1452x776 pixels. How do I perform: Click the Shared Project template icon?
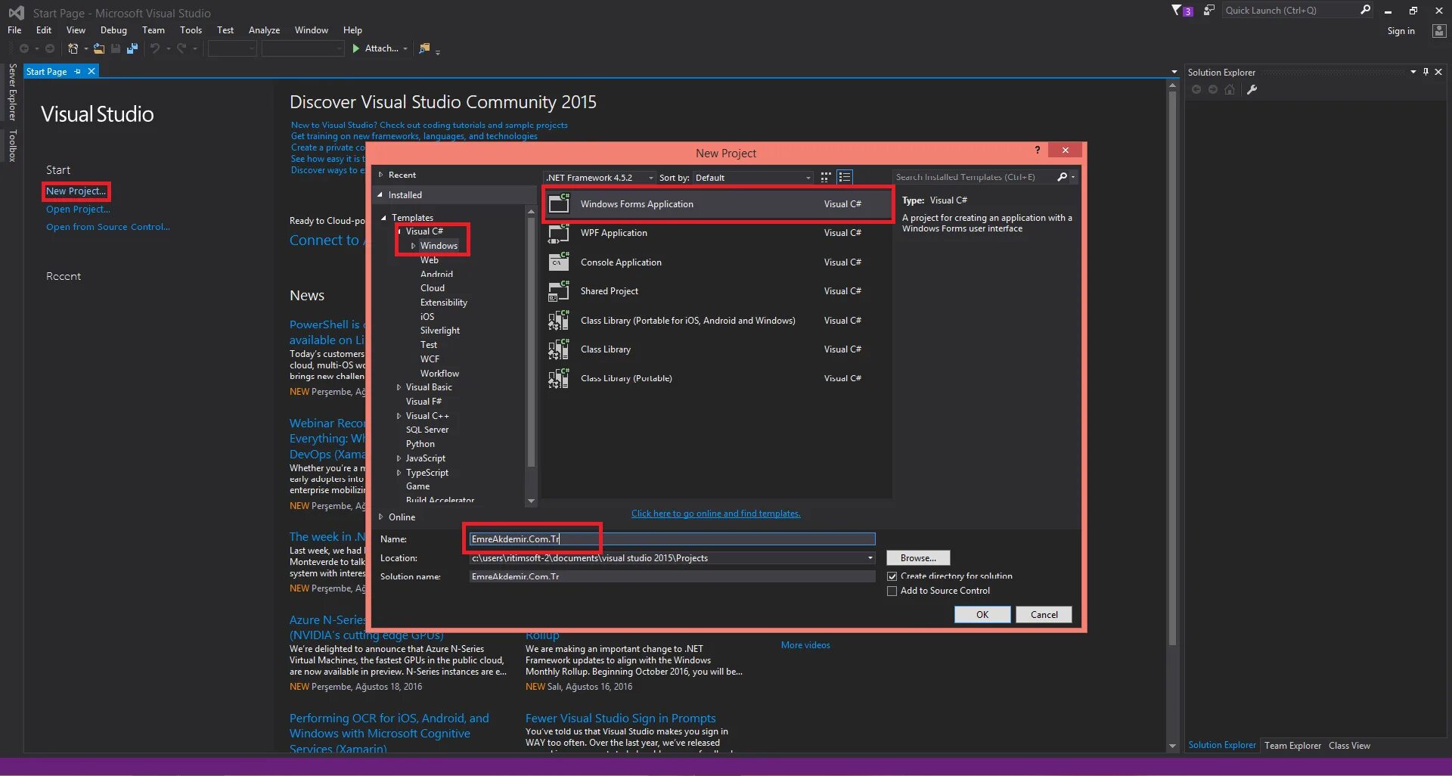click(x=559, y=291)
